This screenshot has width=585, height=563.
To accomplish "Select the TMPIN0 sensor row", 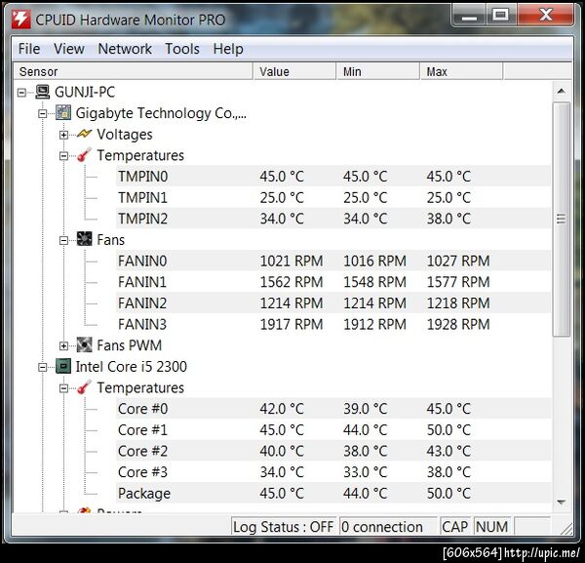I will click(x=332, y=177).
